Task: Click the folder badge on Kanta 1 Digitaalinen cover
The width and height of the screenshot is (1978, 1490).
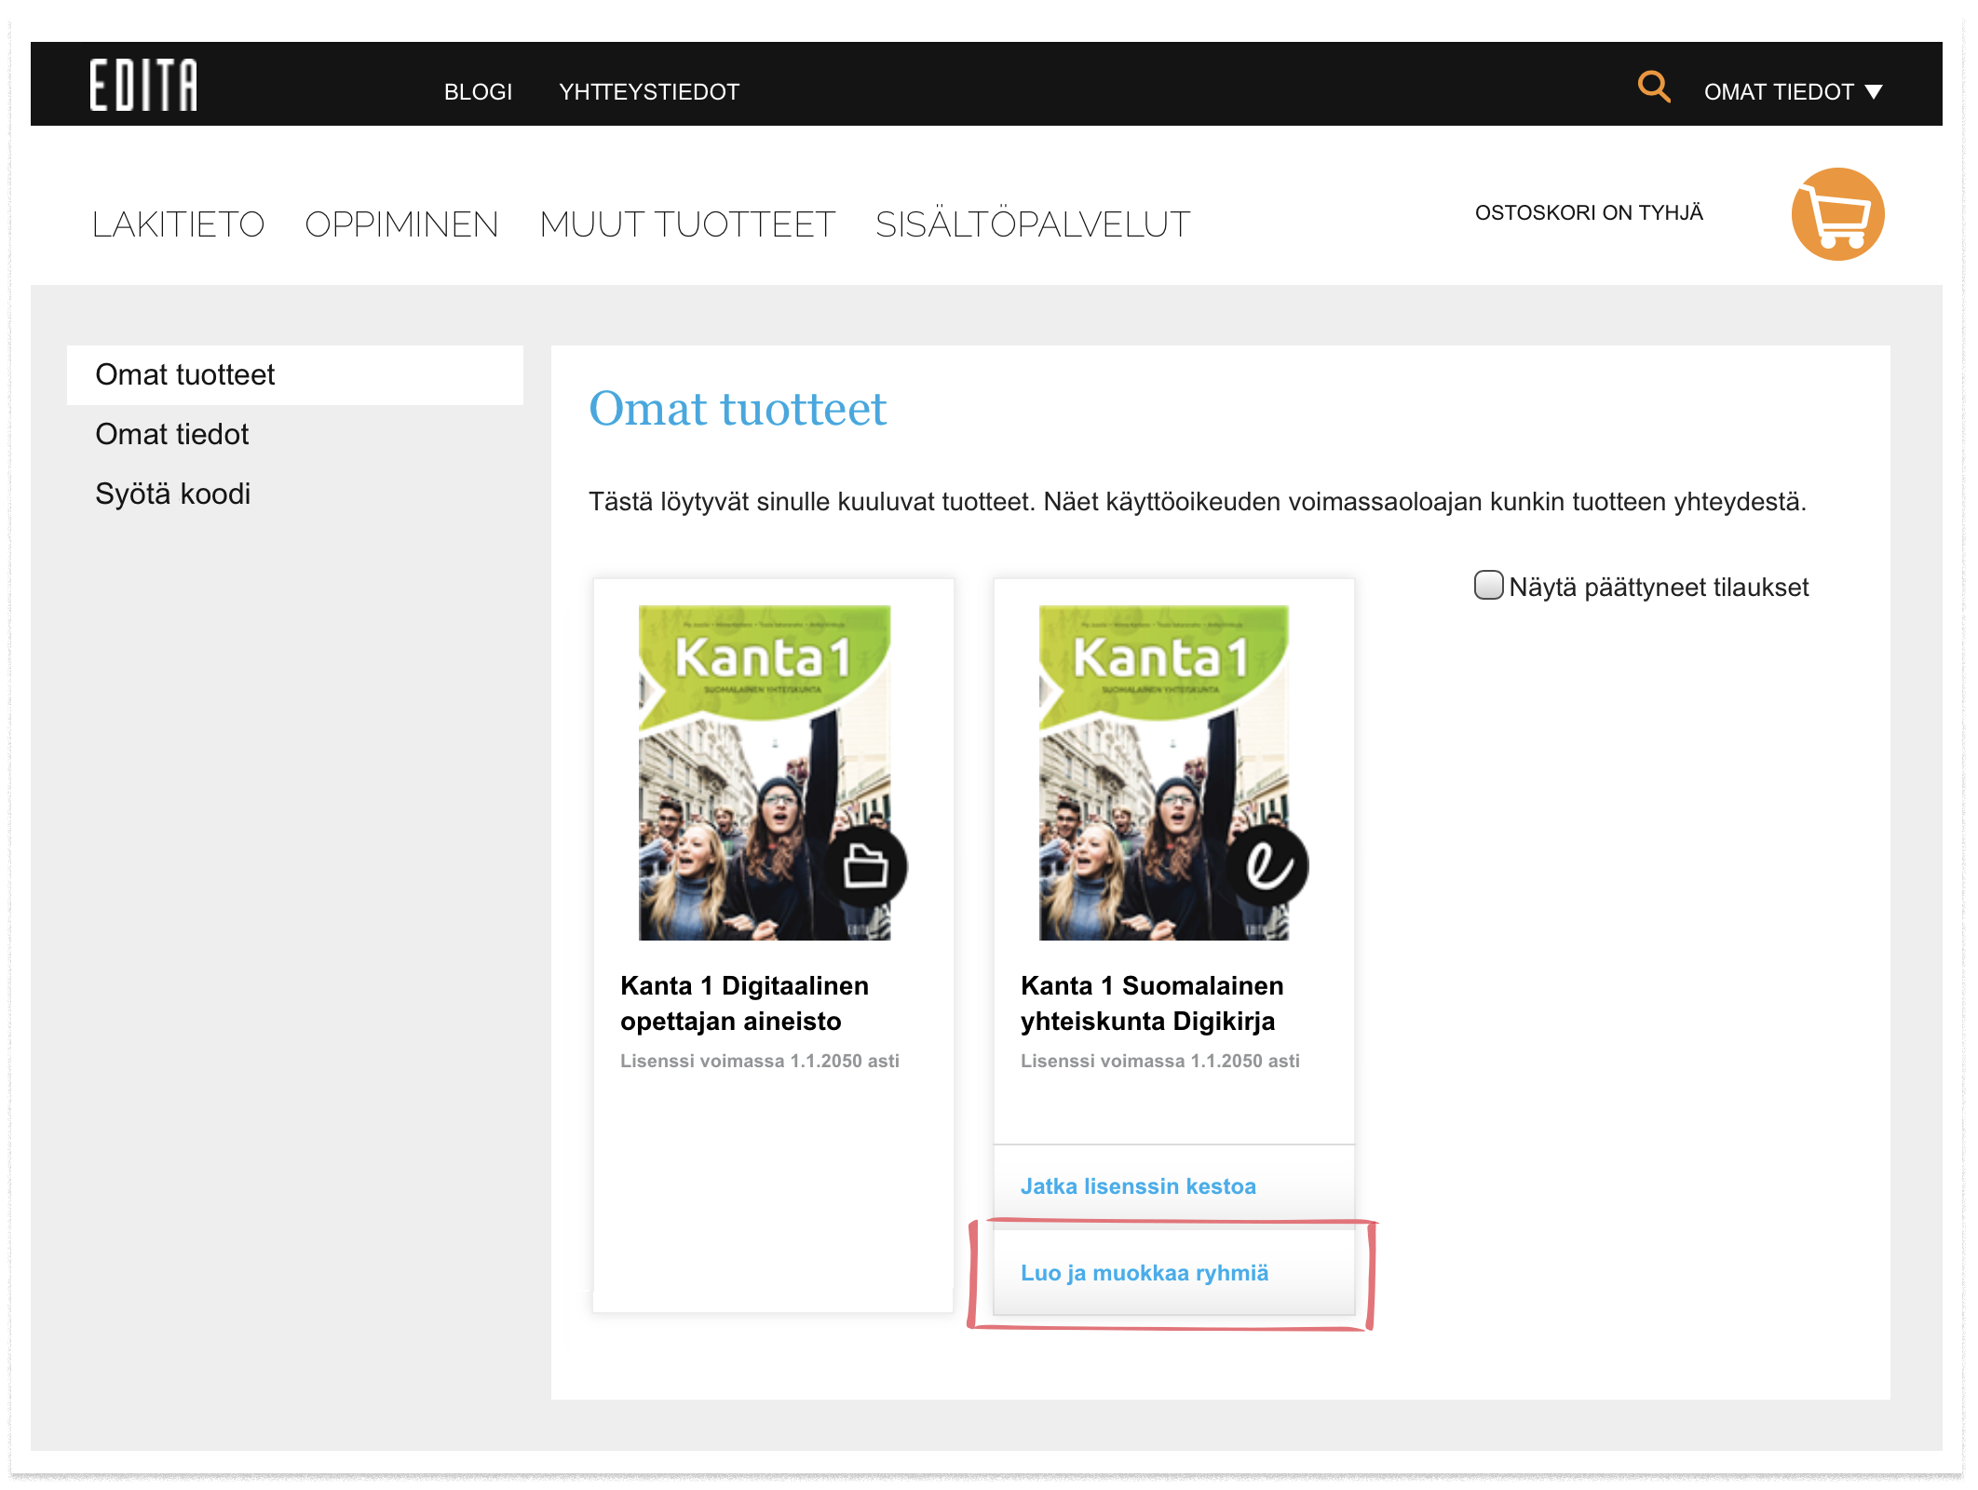Action: [865, 866]
